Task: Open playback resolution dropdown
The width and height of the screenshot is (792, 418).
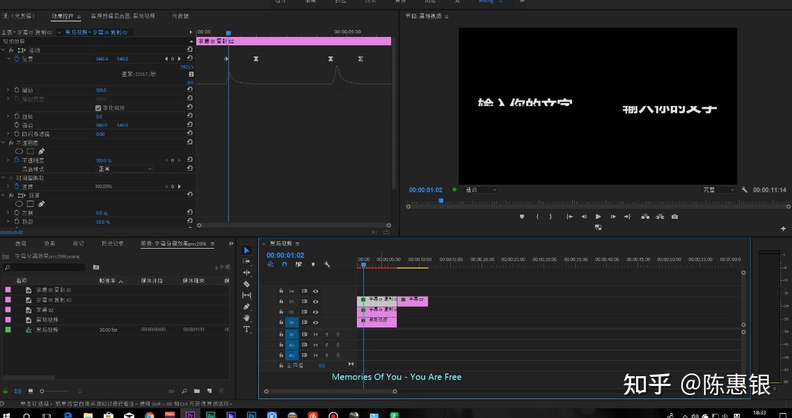Action: tap(718, 190)
